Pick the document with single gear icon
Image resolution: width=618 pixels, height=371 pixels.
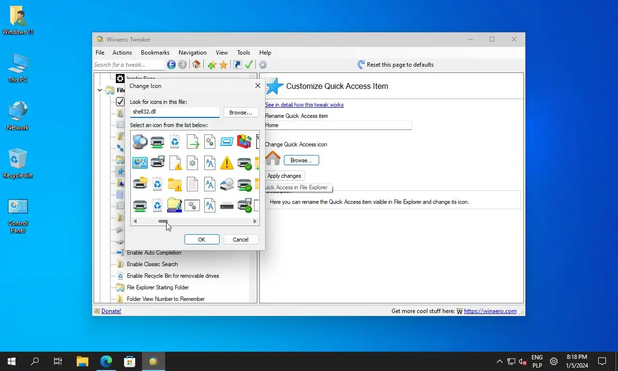coord(192,163)
